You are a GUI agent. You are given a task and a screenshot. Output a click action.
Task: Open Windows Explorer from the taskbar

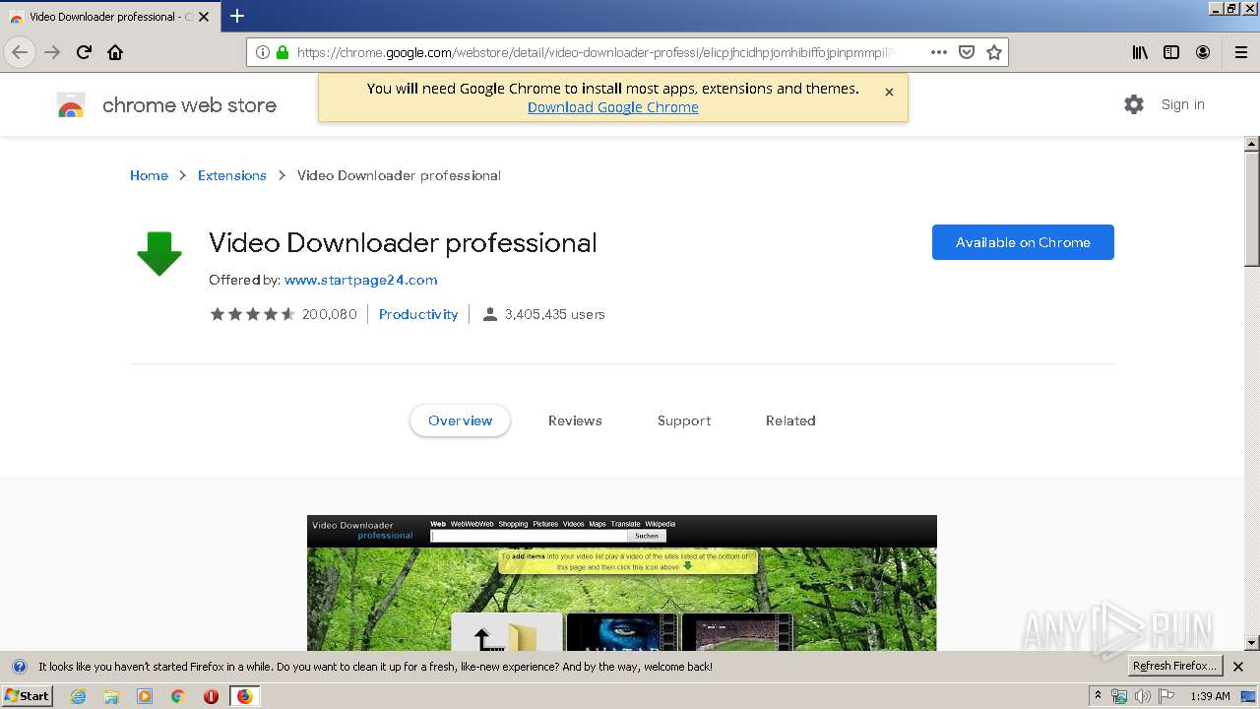click(x=111, y=696)
